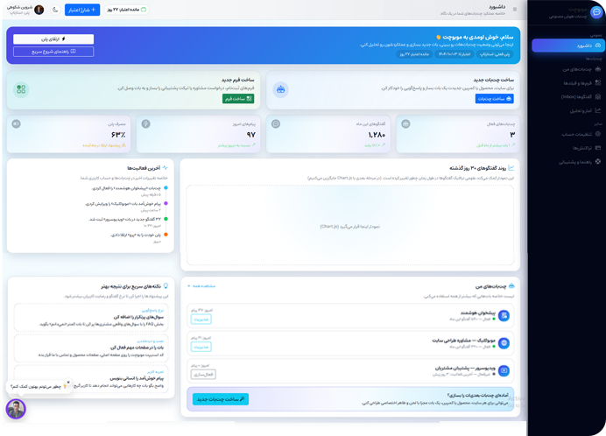The height and width of the screenshot is (436, 606).
Task: Open Conversations (Inbox) in the sidebar
Action: point(599,96)
